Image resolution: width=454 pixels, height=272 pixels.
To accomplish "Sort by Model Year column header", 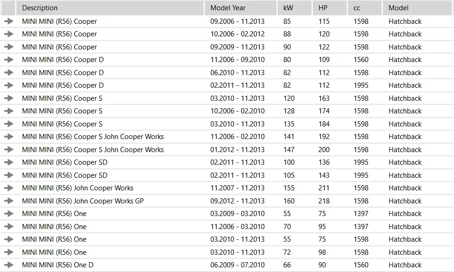I will coord(241,8).
